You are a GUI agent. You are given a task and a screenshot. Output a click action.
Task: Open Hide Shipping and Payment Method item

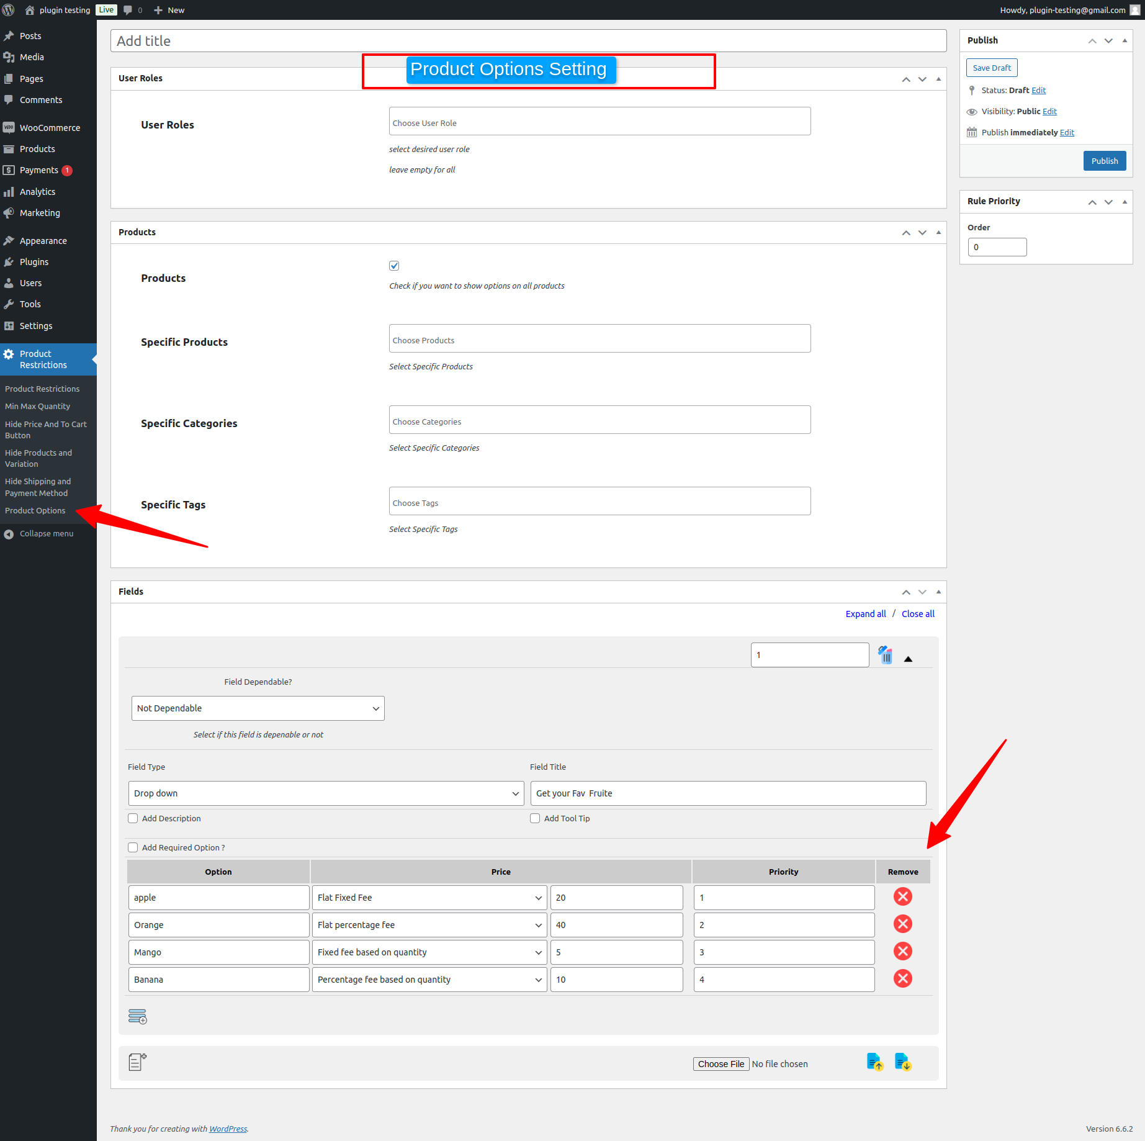38,487
